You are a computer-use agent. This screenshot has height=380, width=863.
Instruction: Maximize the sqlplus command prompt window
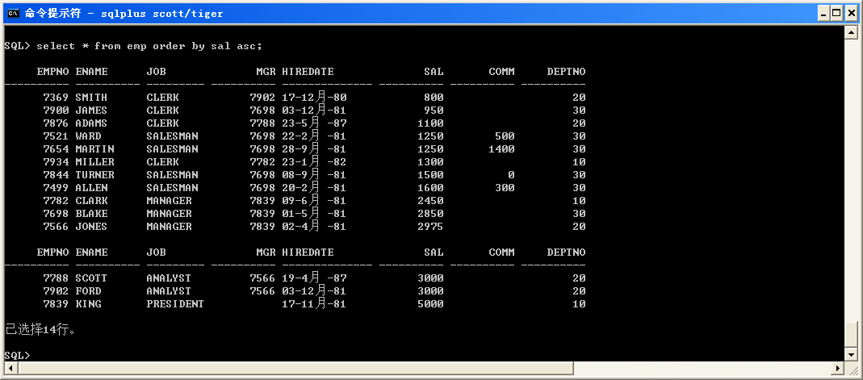click(837, 13)
